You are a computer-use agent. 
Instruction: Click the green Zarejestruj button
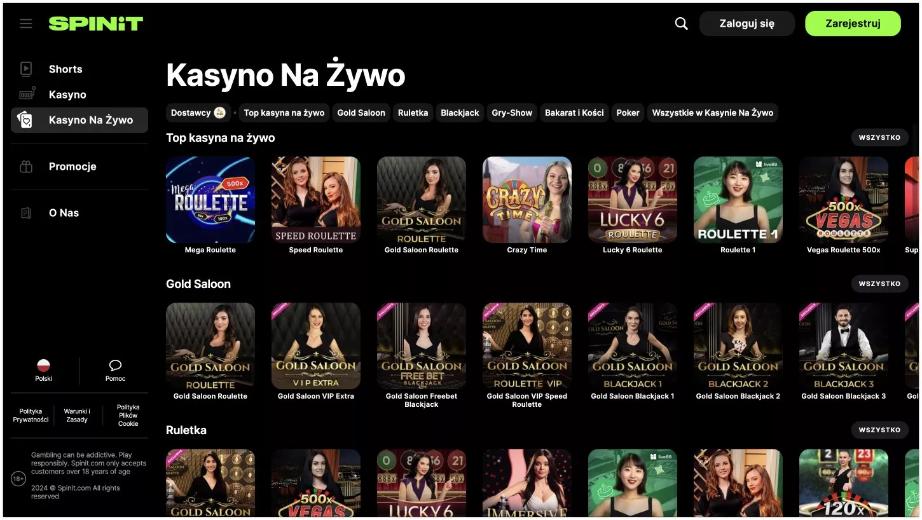[x=853, y=24]
